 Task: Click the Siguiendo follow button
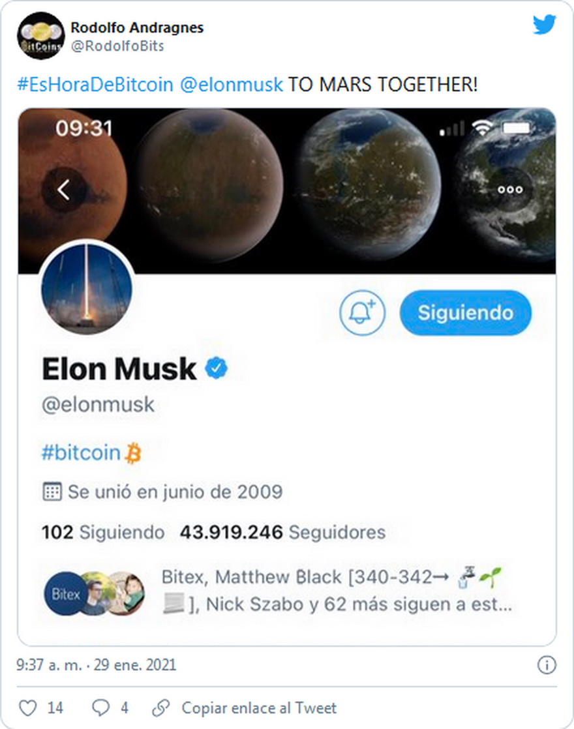(x=466, y=312)
